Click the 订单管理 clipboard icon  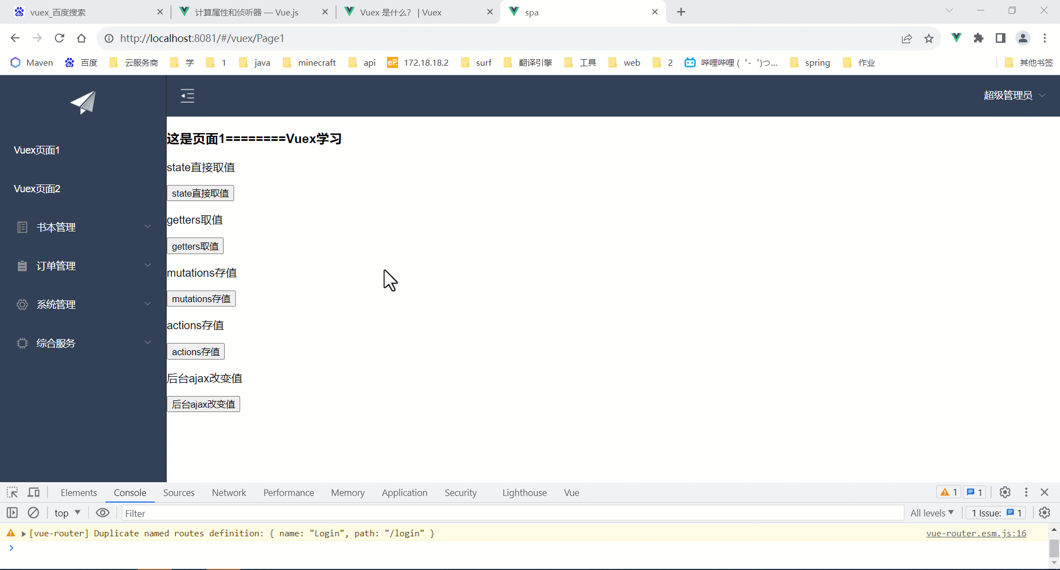(x=22, y=266)
